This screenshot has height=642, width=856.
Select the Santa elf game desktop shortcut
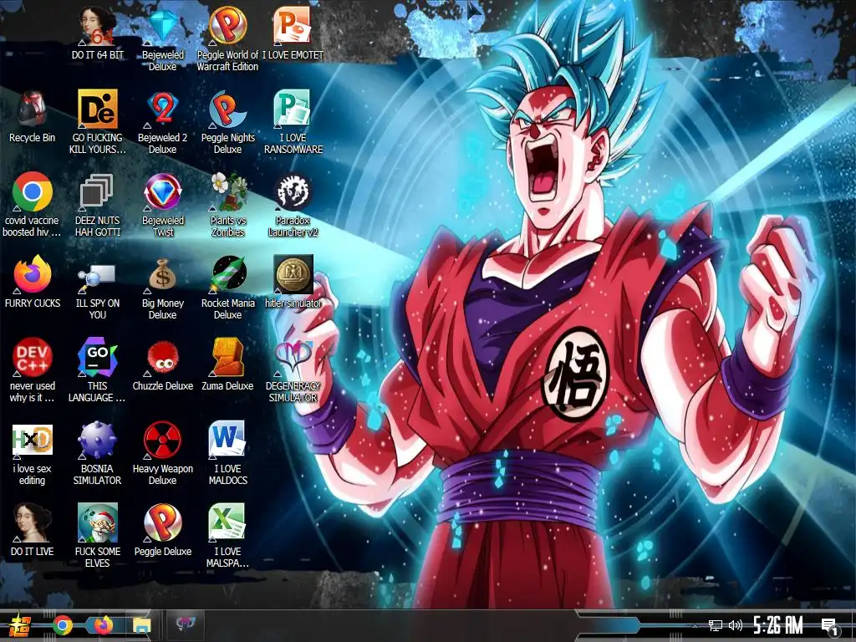pos(97,536)
